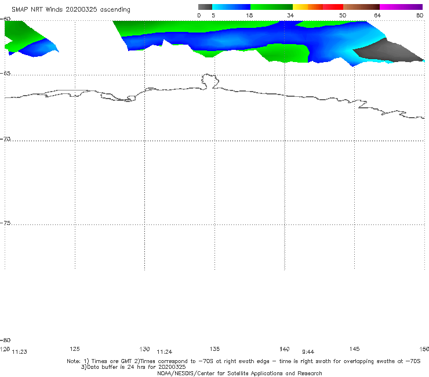The image size is (429, 377).
Task: Click the colorbar label '64'
Action: (377, 15)
